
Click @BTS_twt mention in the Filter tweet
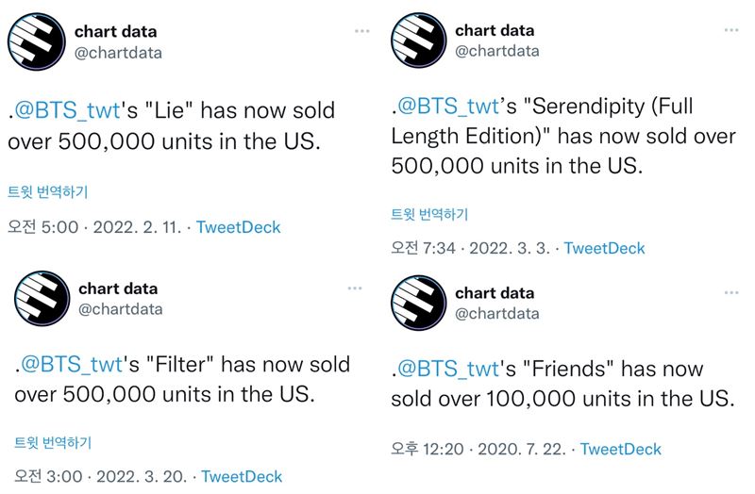pos(72,365)
